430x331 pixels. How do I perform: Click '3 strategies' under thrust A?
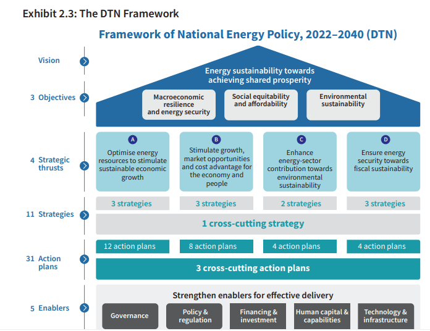[132, 204]
